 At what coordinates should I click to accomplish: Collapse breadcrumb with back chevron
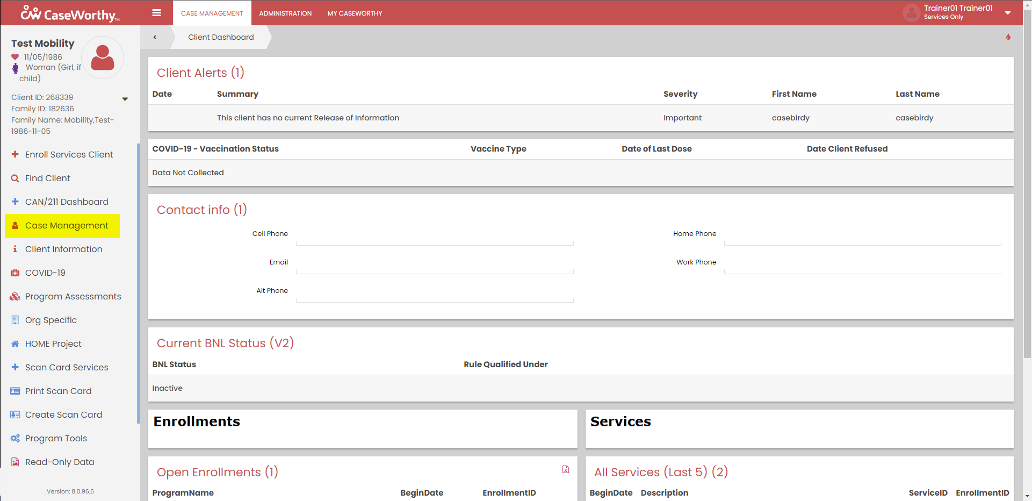pos(155,37)
